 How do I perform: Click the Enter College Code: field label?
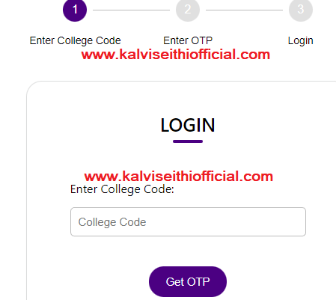[122, 189]
